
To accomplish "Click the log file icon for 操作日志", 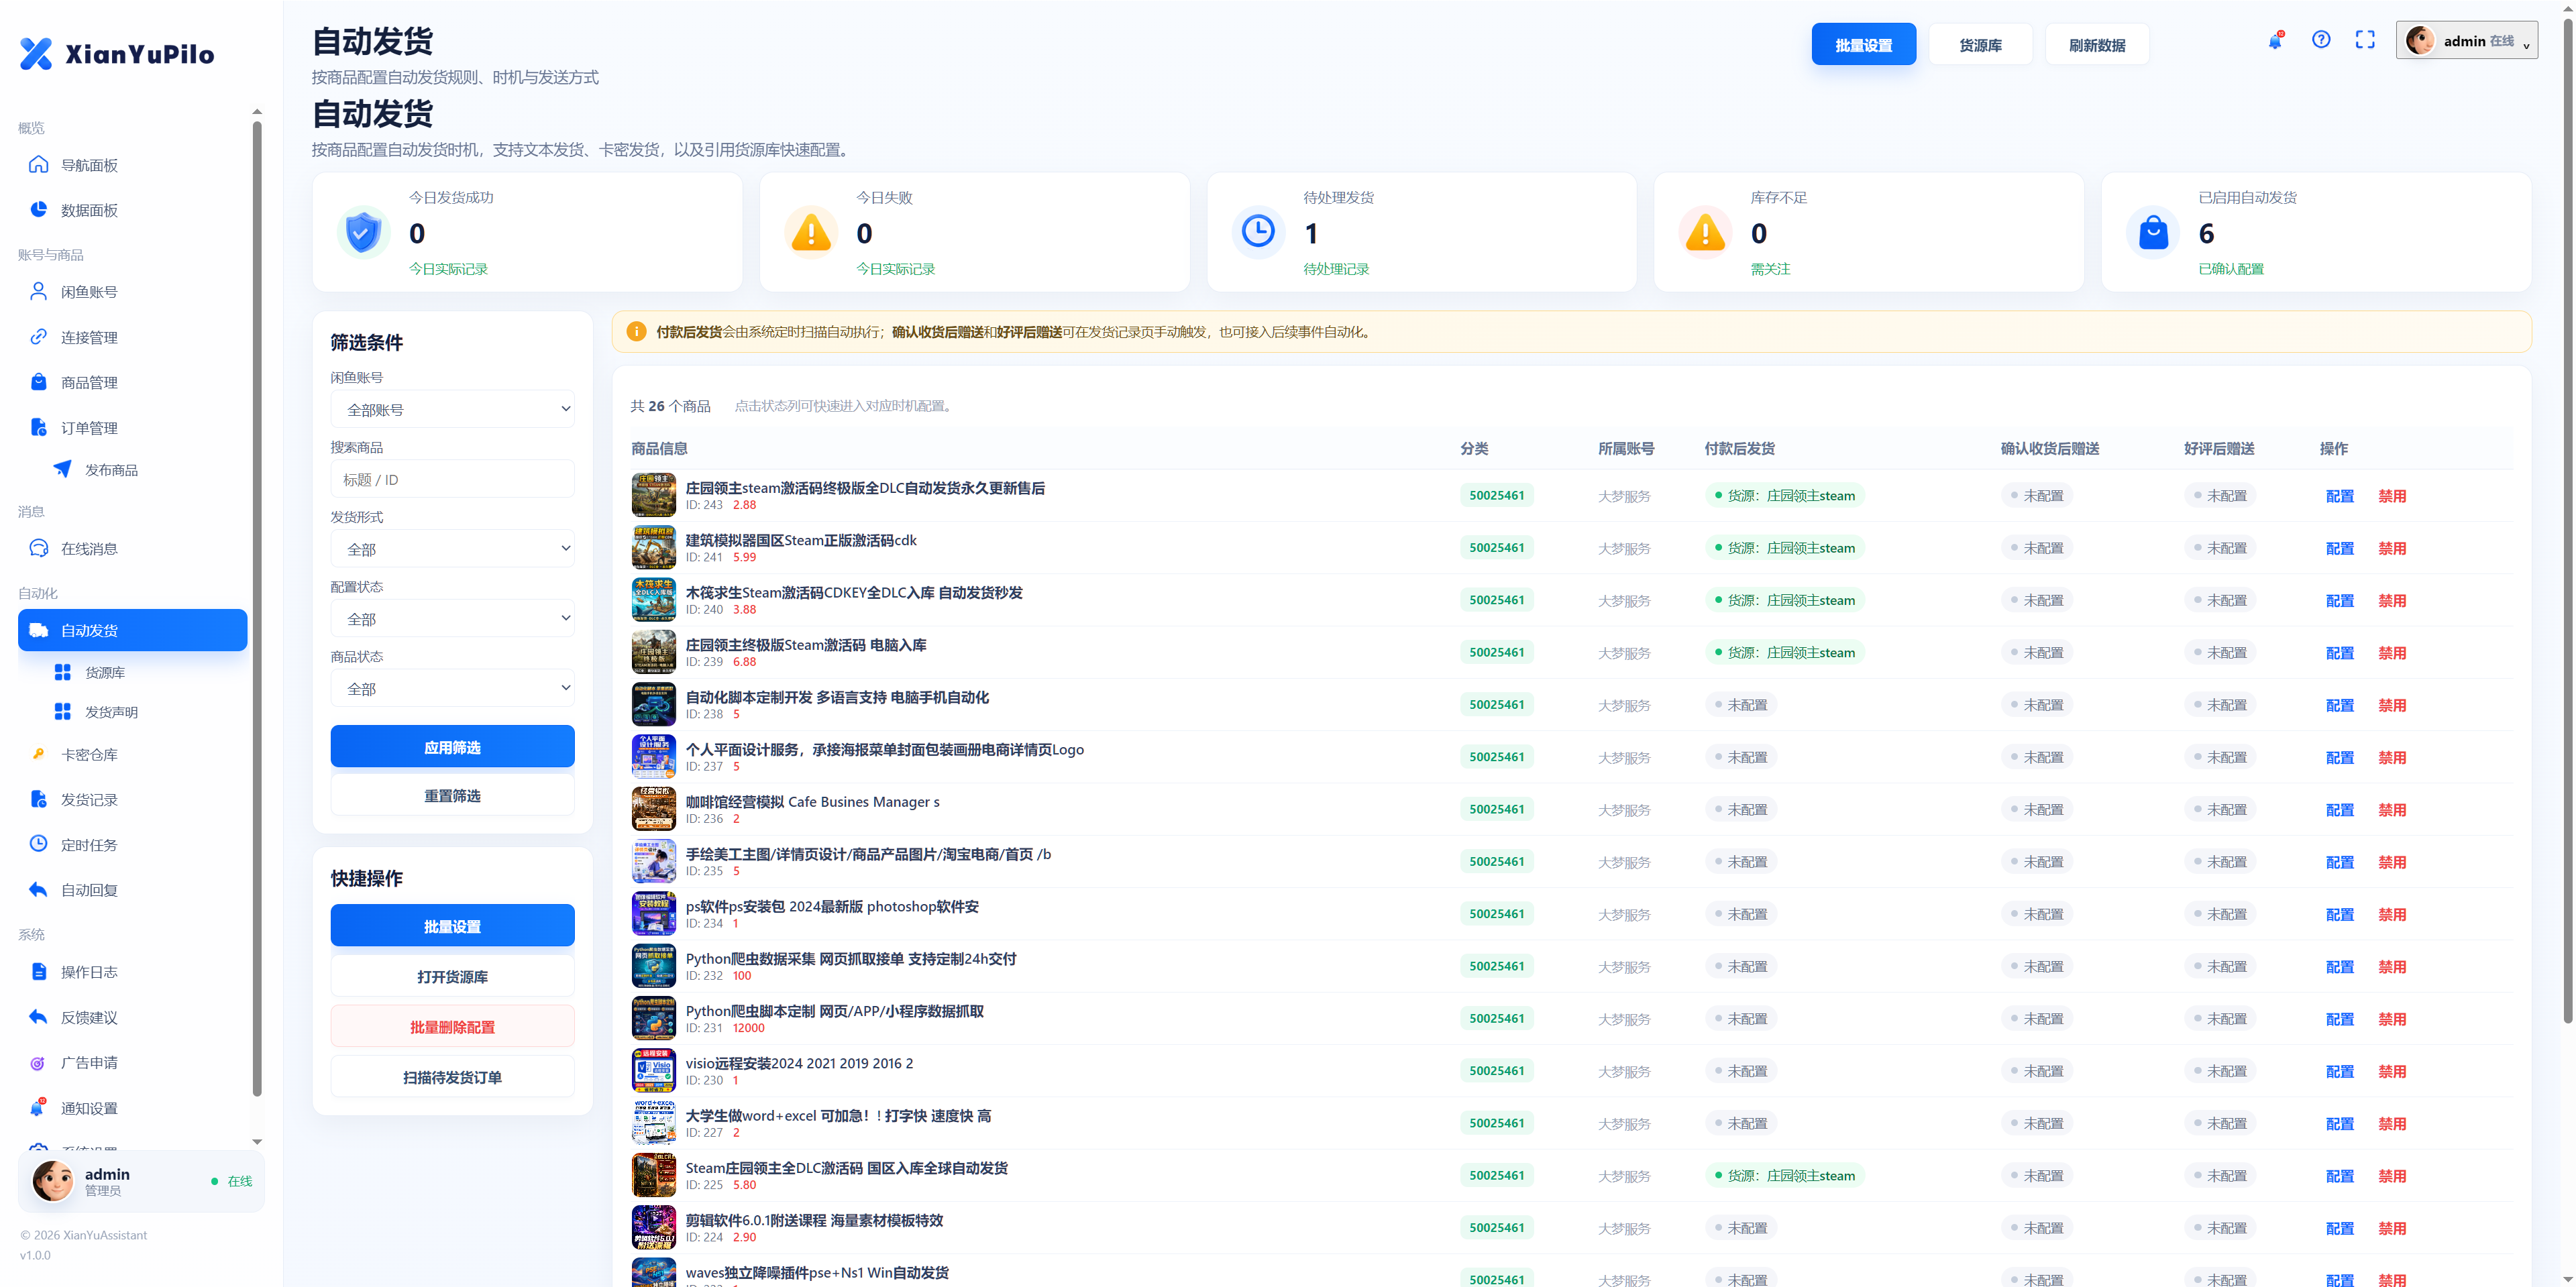I will [x=38, y=971].
